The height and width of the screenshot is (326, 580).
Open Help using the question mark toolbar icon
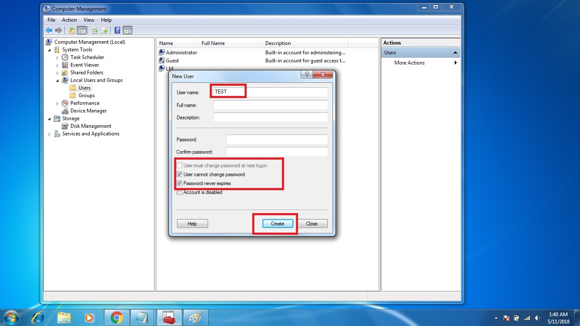coord(117,30)
